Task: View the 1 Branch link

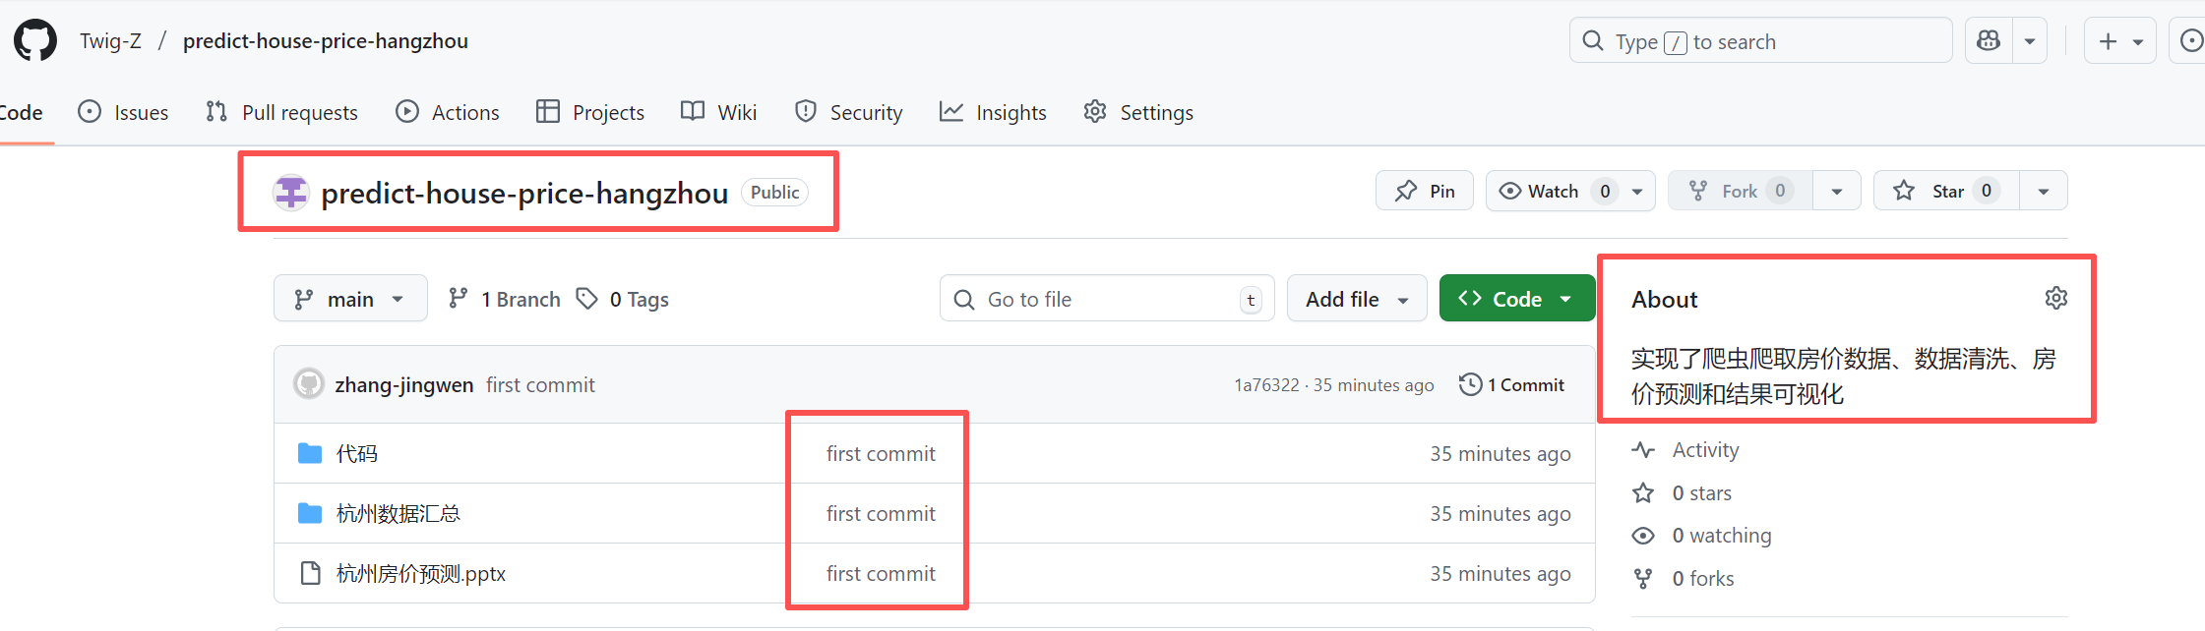Action: click(x=504, y=299)
